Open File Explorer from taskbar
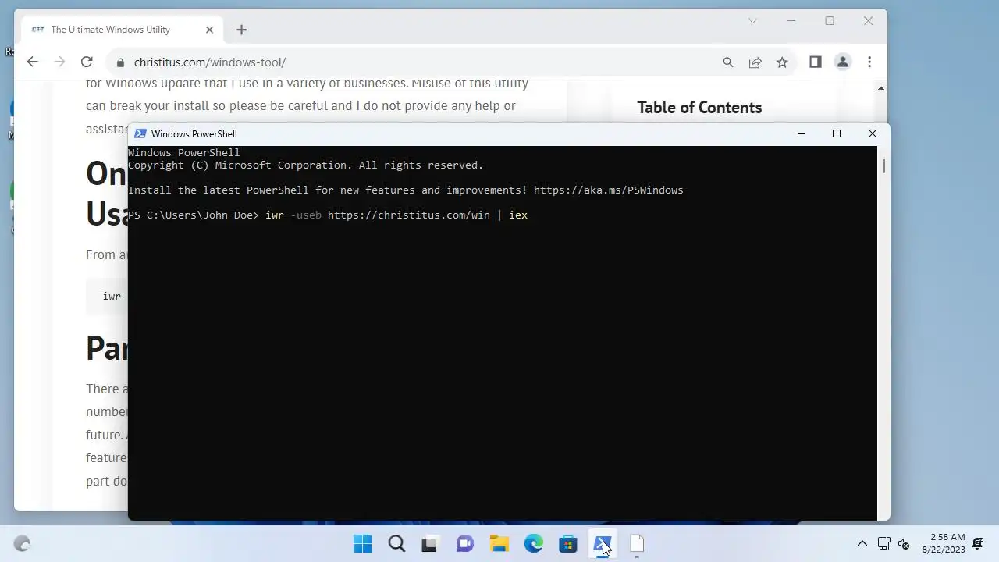 point(499,543)
